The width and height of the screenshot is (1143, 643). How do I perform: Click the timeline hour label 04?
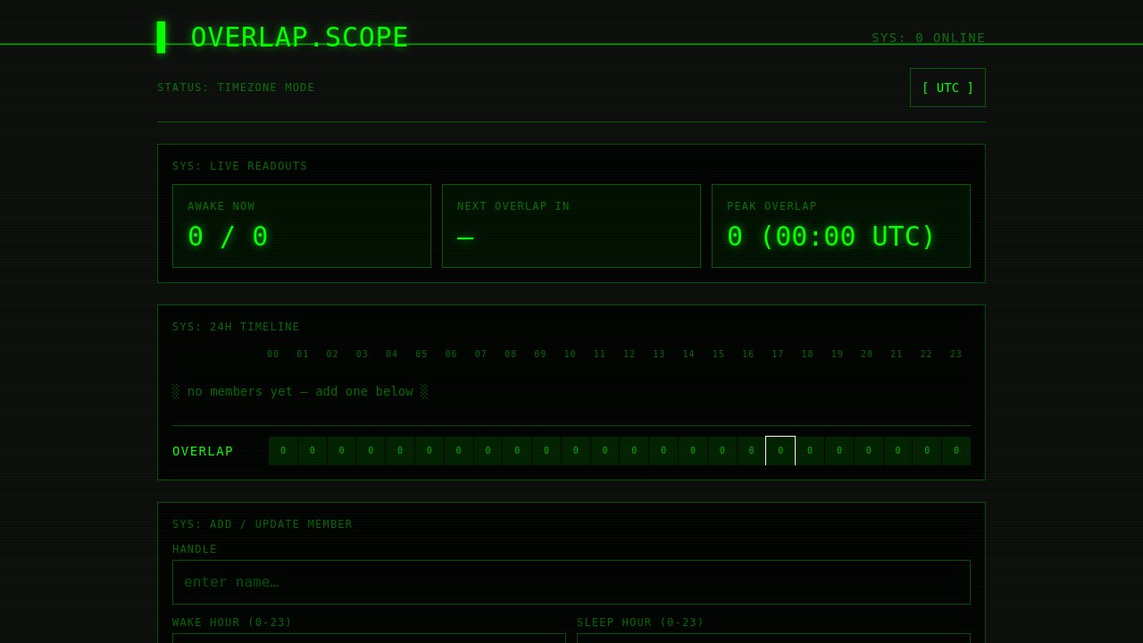[392, 355]
